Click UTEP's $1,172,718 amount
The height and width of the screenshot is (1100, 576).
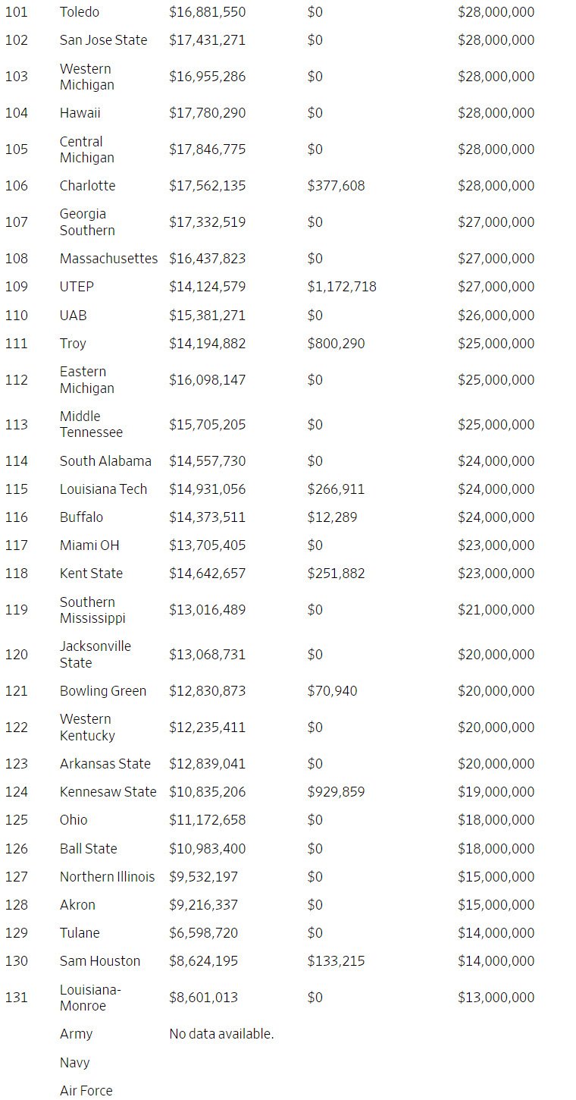(x=341, y=287)
